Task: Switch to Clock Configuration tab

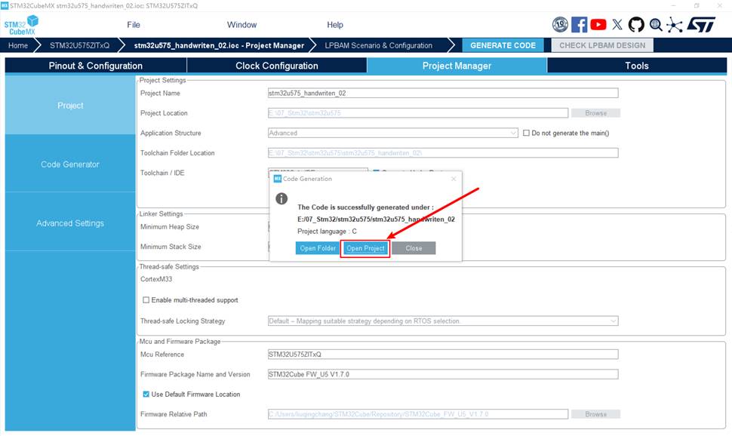Action: (277, 66)
